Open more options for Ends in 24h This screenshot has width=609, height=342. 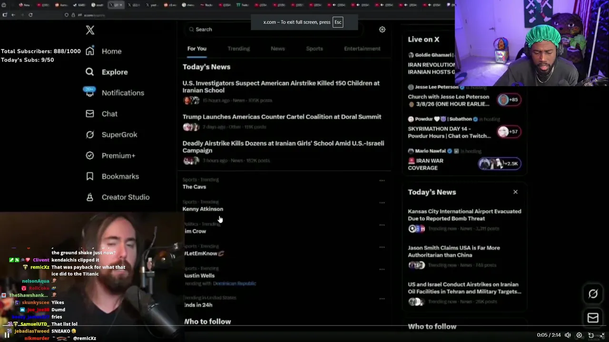coord(382,299)
